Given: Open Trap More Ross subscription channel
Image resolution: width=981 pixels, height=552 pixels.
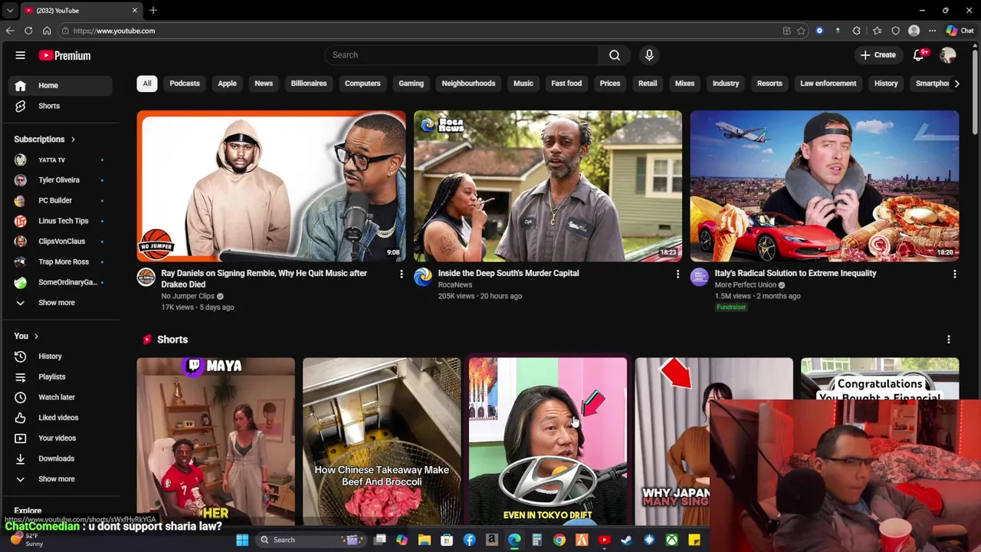Looking at the screenshot, I should [61, 261].
